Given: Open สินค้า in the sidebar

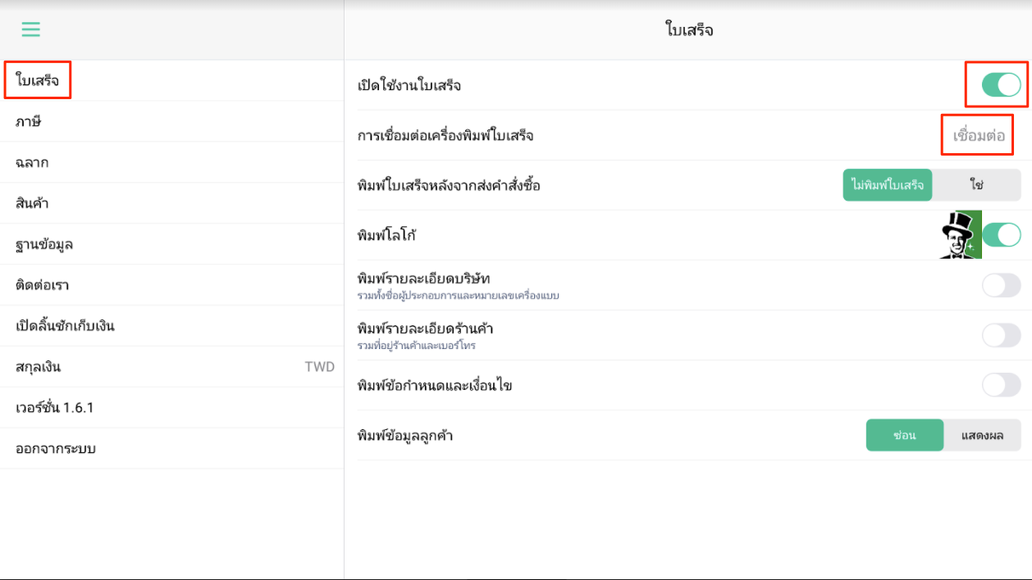Looking at the screenshot, I should (x=171, y=203).
